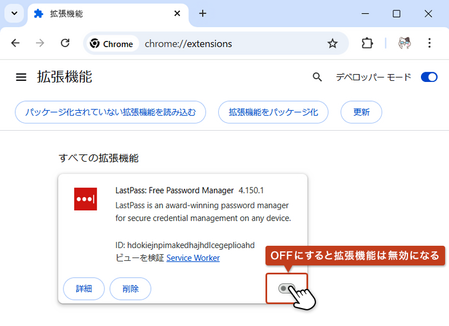Click the 削除 button to remove LastPass
Screen dimensions: 449x326
(130, 288)
